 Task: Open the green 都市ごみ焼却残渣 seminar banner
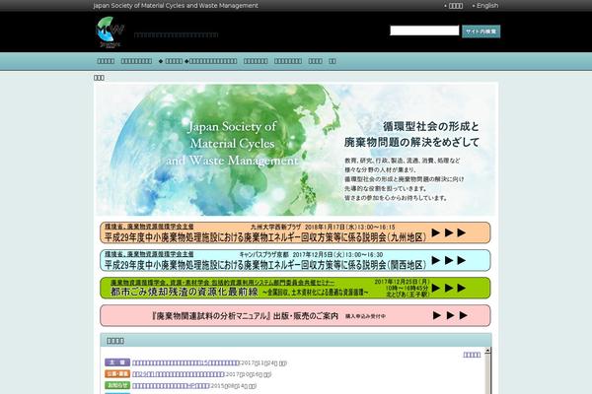point(295,288)
